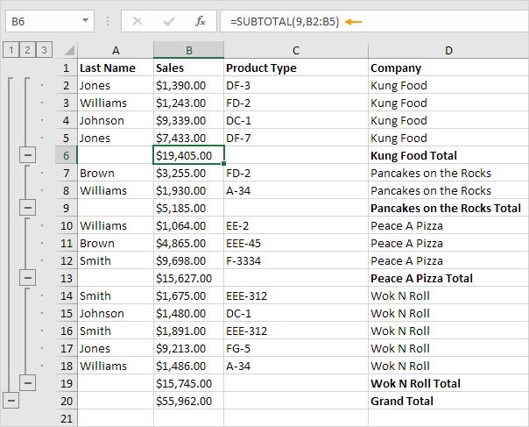
Task: Show outline level 2 subtotals
Action: pos(27,50)
